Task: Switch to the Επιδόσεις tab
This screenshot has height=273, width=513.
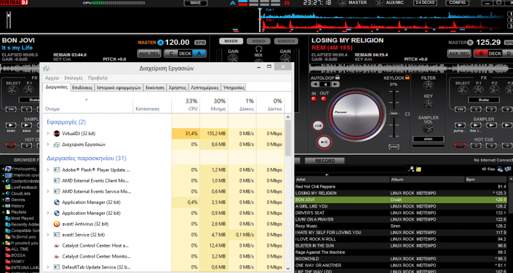Action: pyautogui.click(x=83, y=88)
